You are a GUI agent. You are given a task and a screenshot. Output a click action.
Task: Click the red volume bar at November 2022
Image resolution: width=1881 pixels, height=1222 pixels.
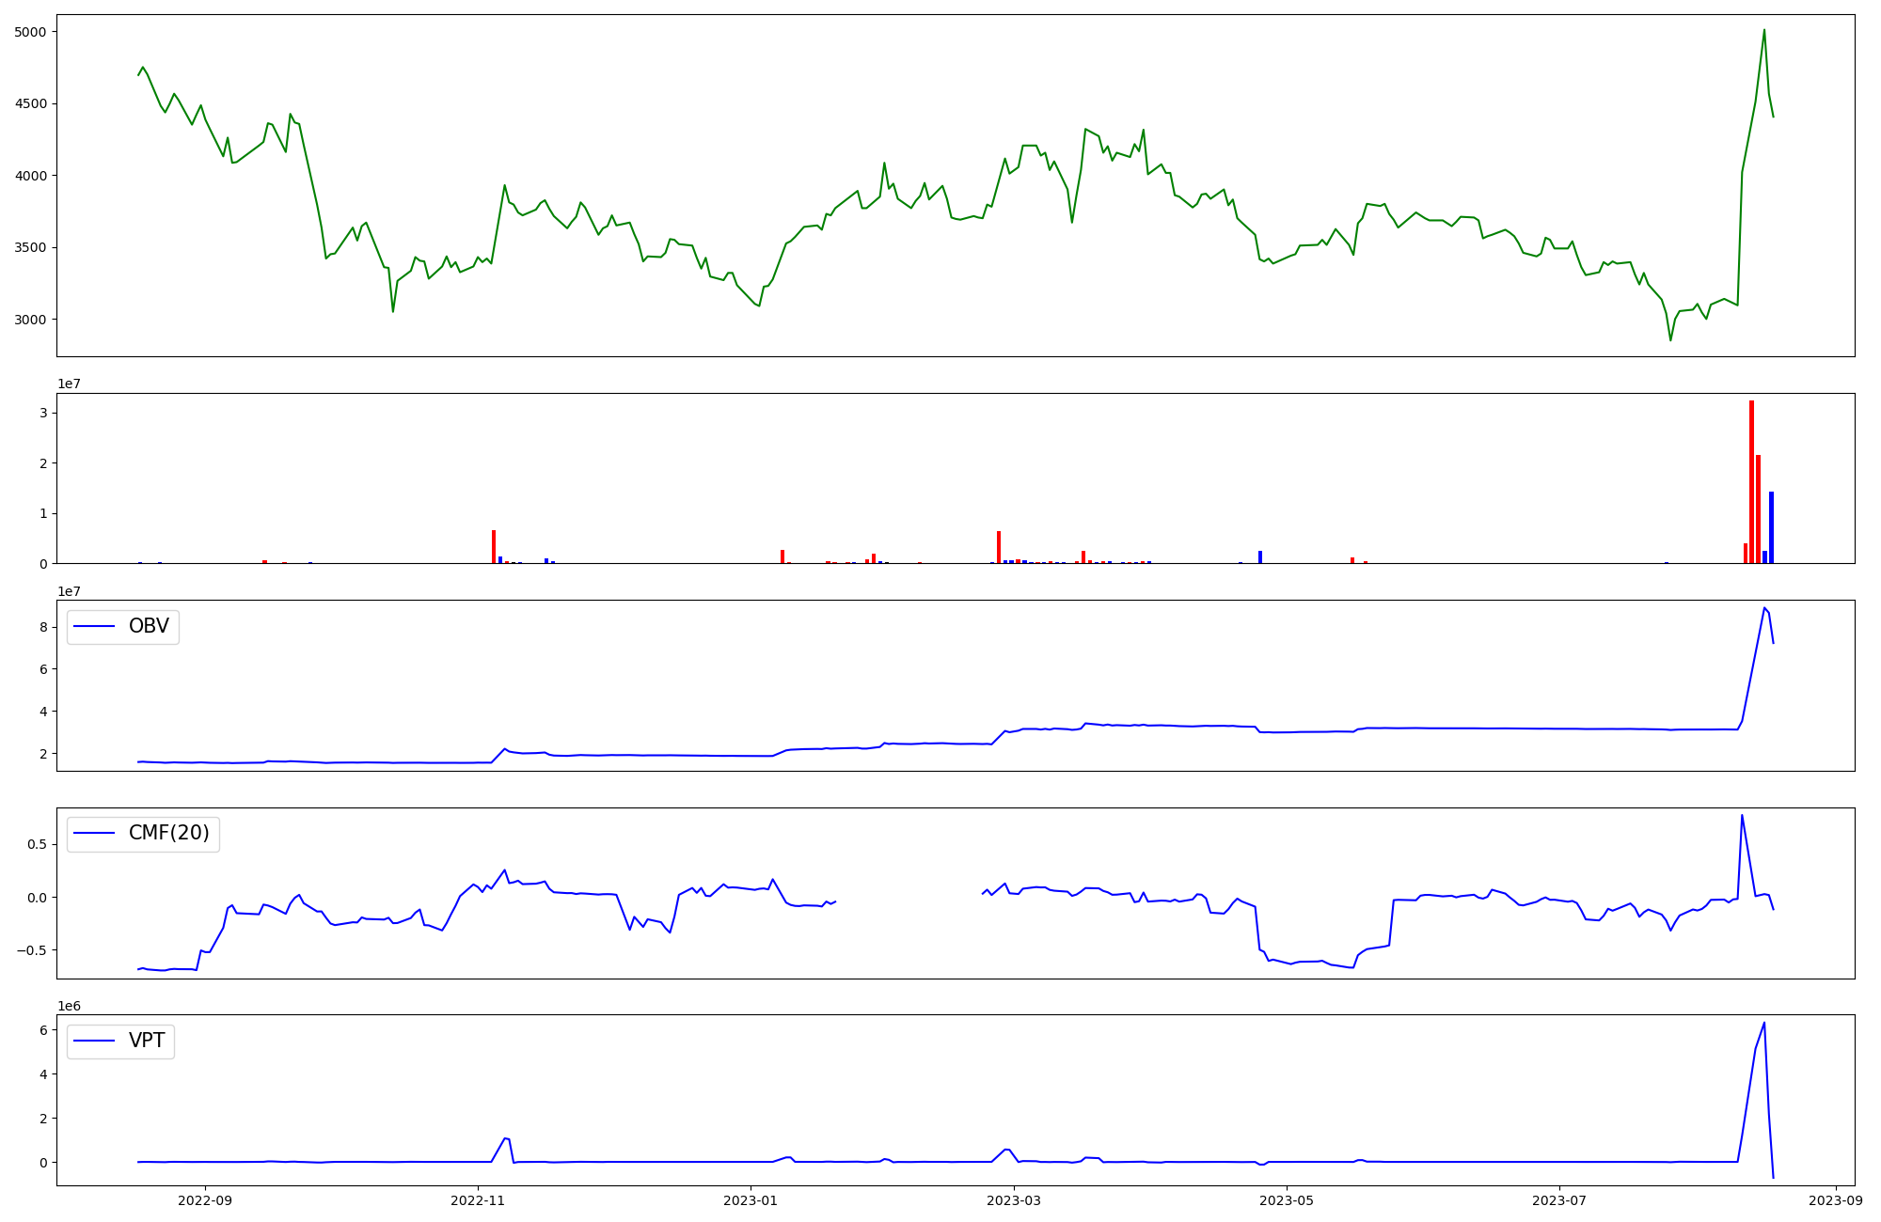pyautogui.click(x=493, y=547)
